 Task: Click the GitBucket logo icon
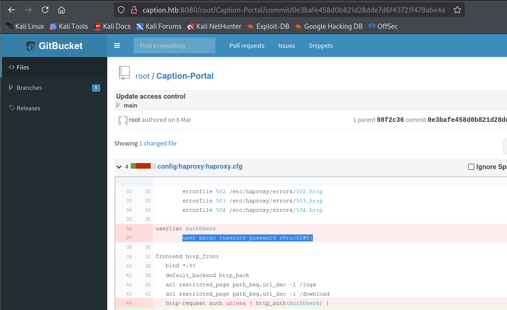pos(31,46)
